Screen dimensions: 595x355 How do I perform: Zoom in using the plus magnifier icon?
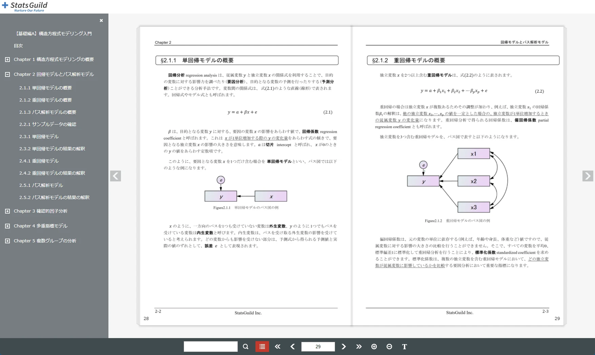(374, 347)
